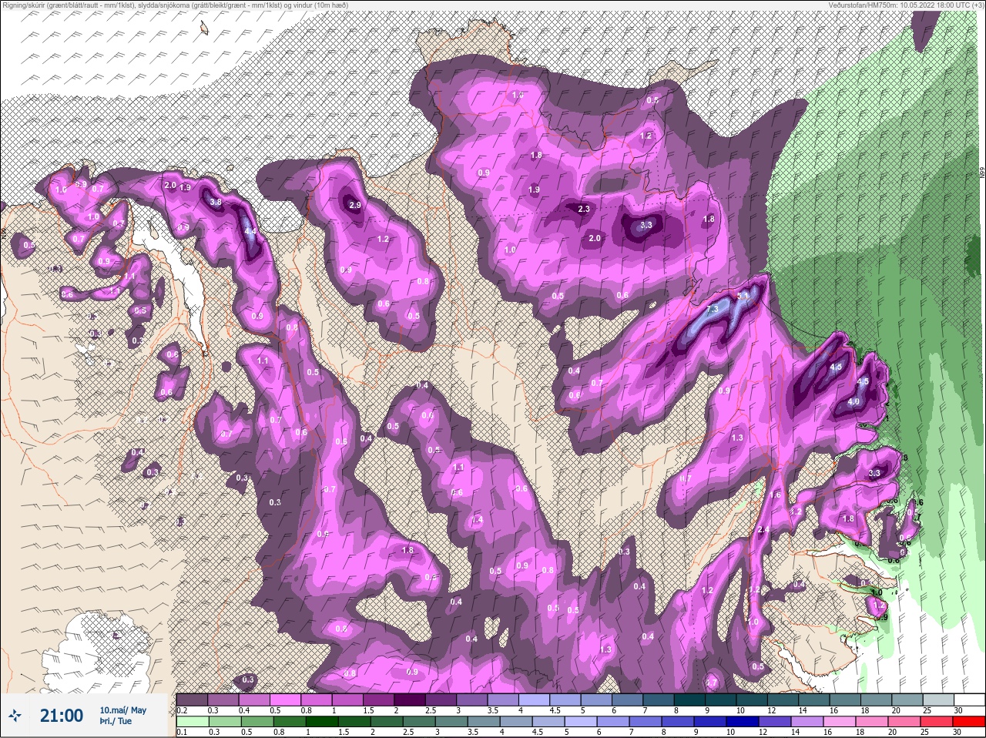The height and width of the screenshot is (738, 986).
Task: Click the legend label '0.1' in lower row
Action: [x=182, y=732]
